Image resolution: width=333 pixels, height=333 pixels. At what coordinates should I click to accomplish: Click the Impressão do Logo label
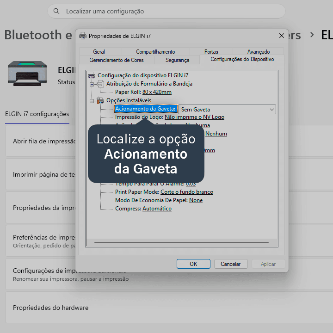click(139, 117)
